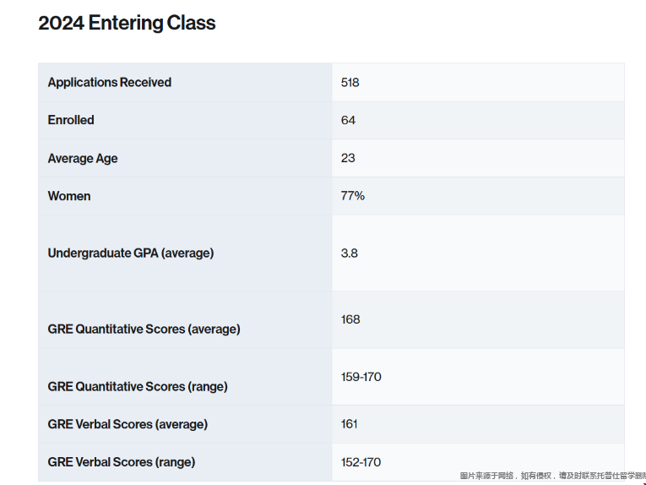Select 'GRE Verbal Scores (range)' label
Screen dimensions: 646x485
tap(122, 462)
